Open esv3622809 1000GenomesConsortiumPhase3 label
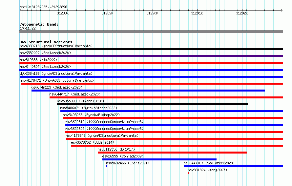 pos(104,129)
